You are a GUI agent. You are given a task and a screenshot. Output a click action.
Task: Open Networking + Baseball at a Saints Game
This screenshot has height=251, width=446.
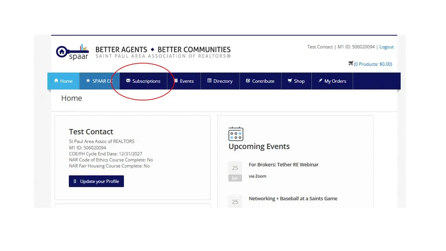pyautogui.click(x=293, y=198)
